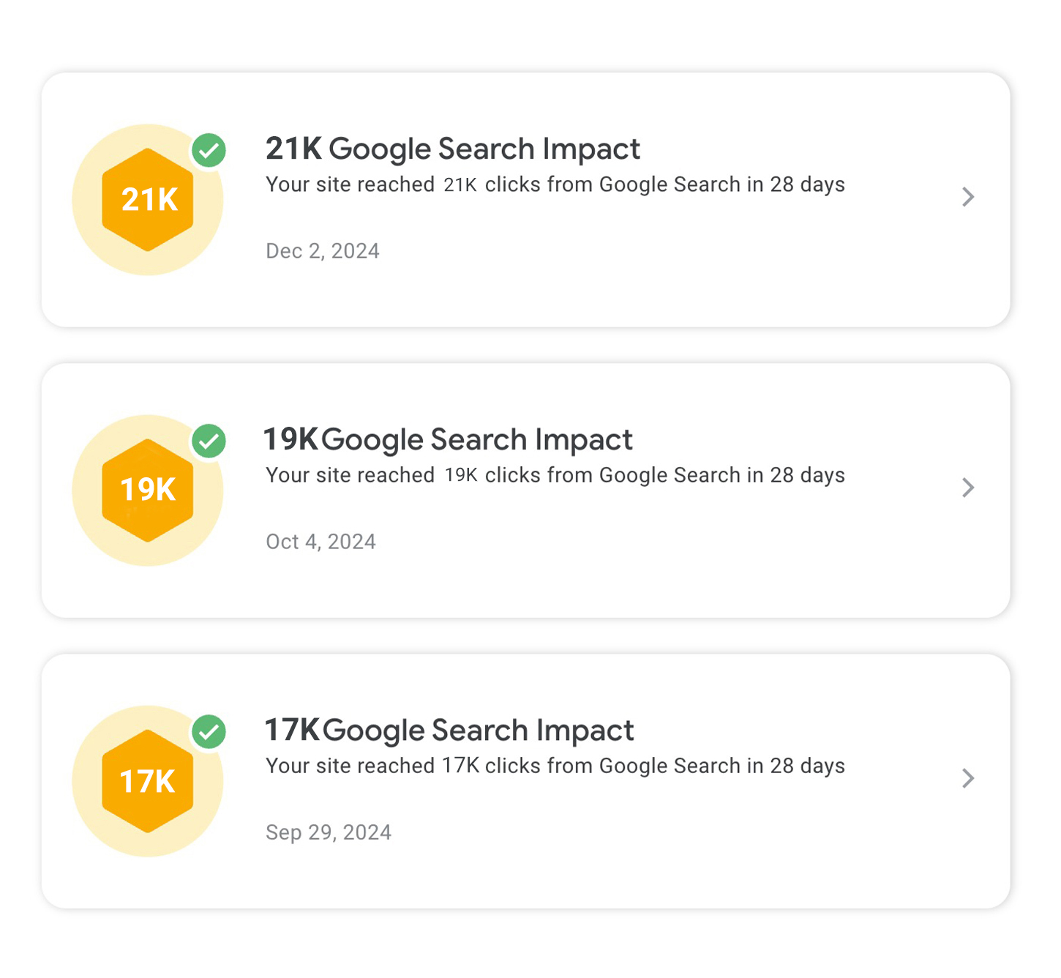Screen dimensions: 1061x978
Task: Click the 21K clicks description text
Action: click(555, 184)
